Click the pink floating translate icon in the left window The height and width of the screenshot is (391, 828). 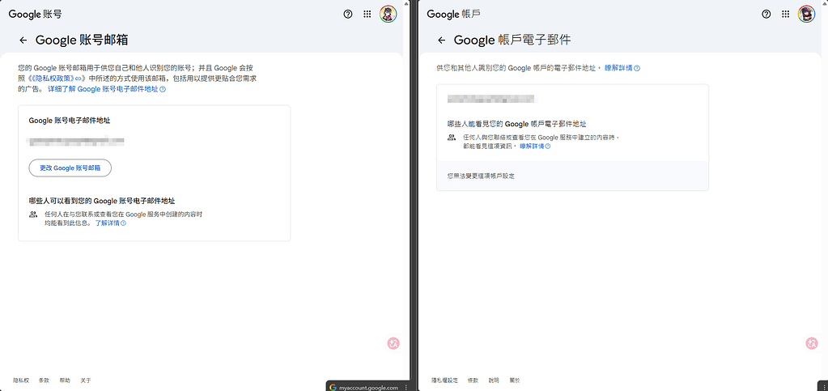[x=393, y=343]
